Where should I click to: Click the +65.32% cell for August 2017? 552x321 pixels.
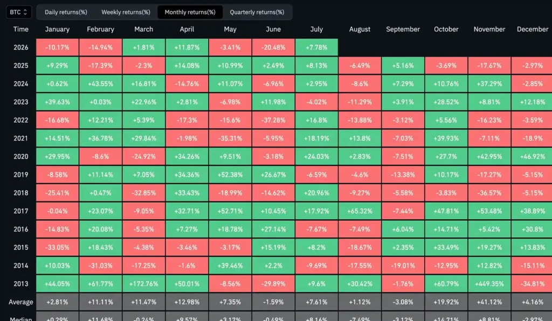pos(360,211)
